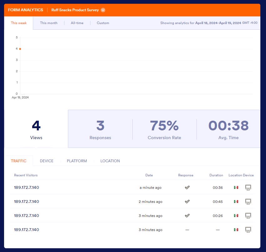Click the IP 189.172.7.140 in the 'a minute ago' row
The image size is (266, 252).
(27, 187)
